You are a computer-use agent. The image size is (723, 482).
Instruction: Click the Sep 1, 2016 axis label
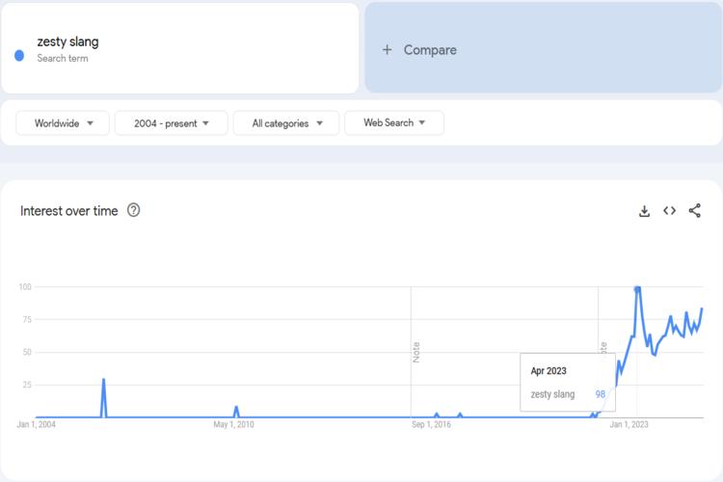point(431,424)
